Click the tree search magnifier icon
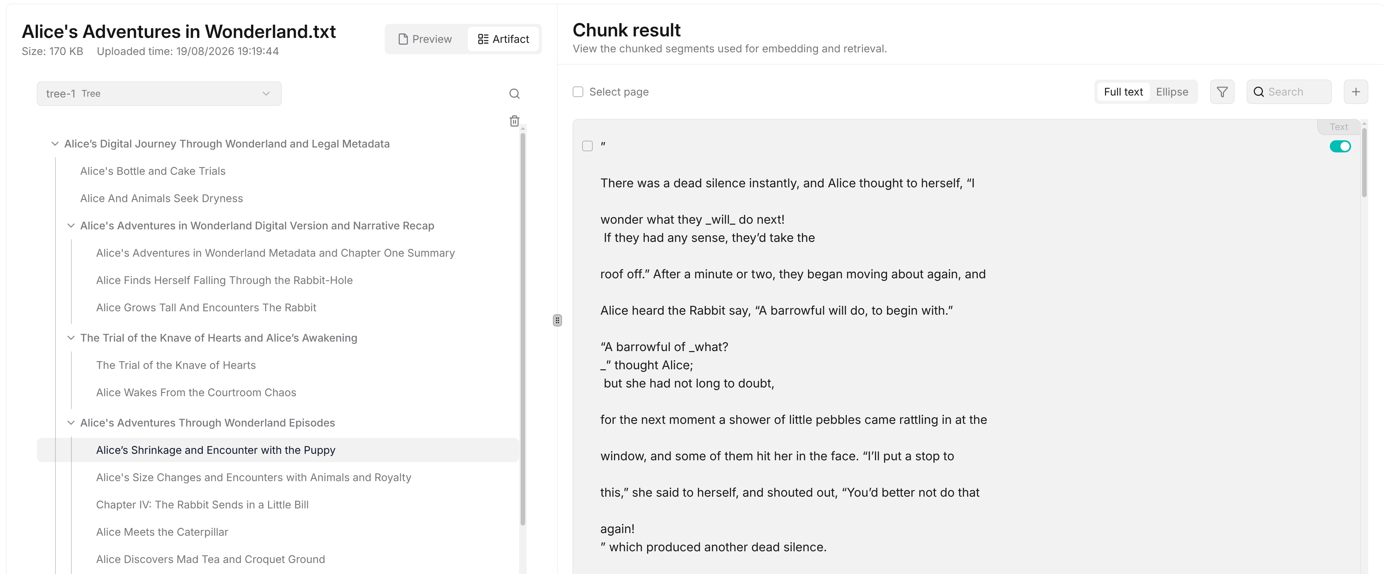Screen dimensions: 1383x574 coord(514,94)
